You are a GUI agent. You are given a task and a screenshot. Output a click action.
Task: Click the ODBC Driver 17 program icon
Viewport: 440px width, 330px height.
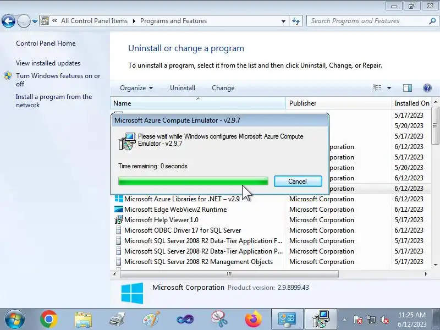click(119, 230)
